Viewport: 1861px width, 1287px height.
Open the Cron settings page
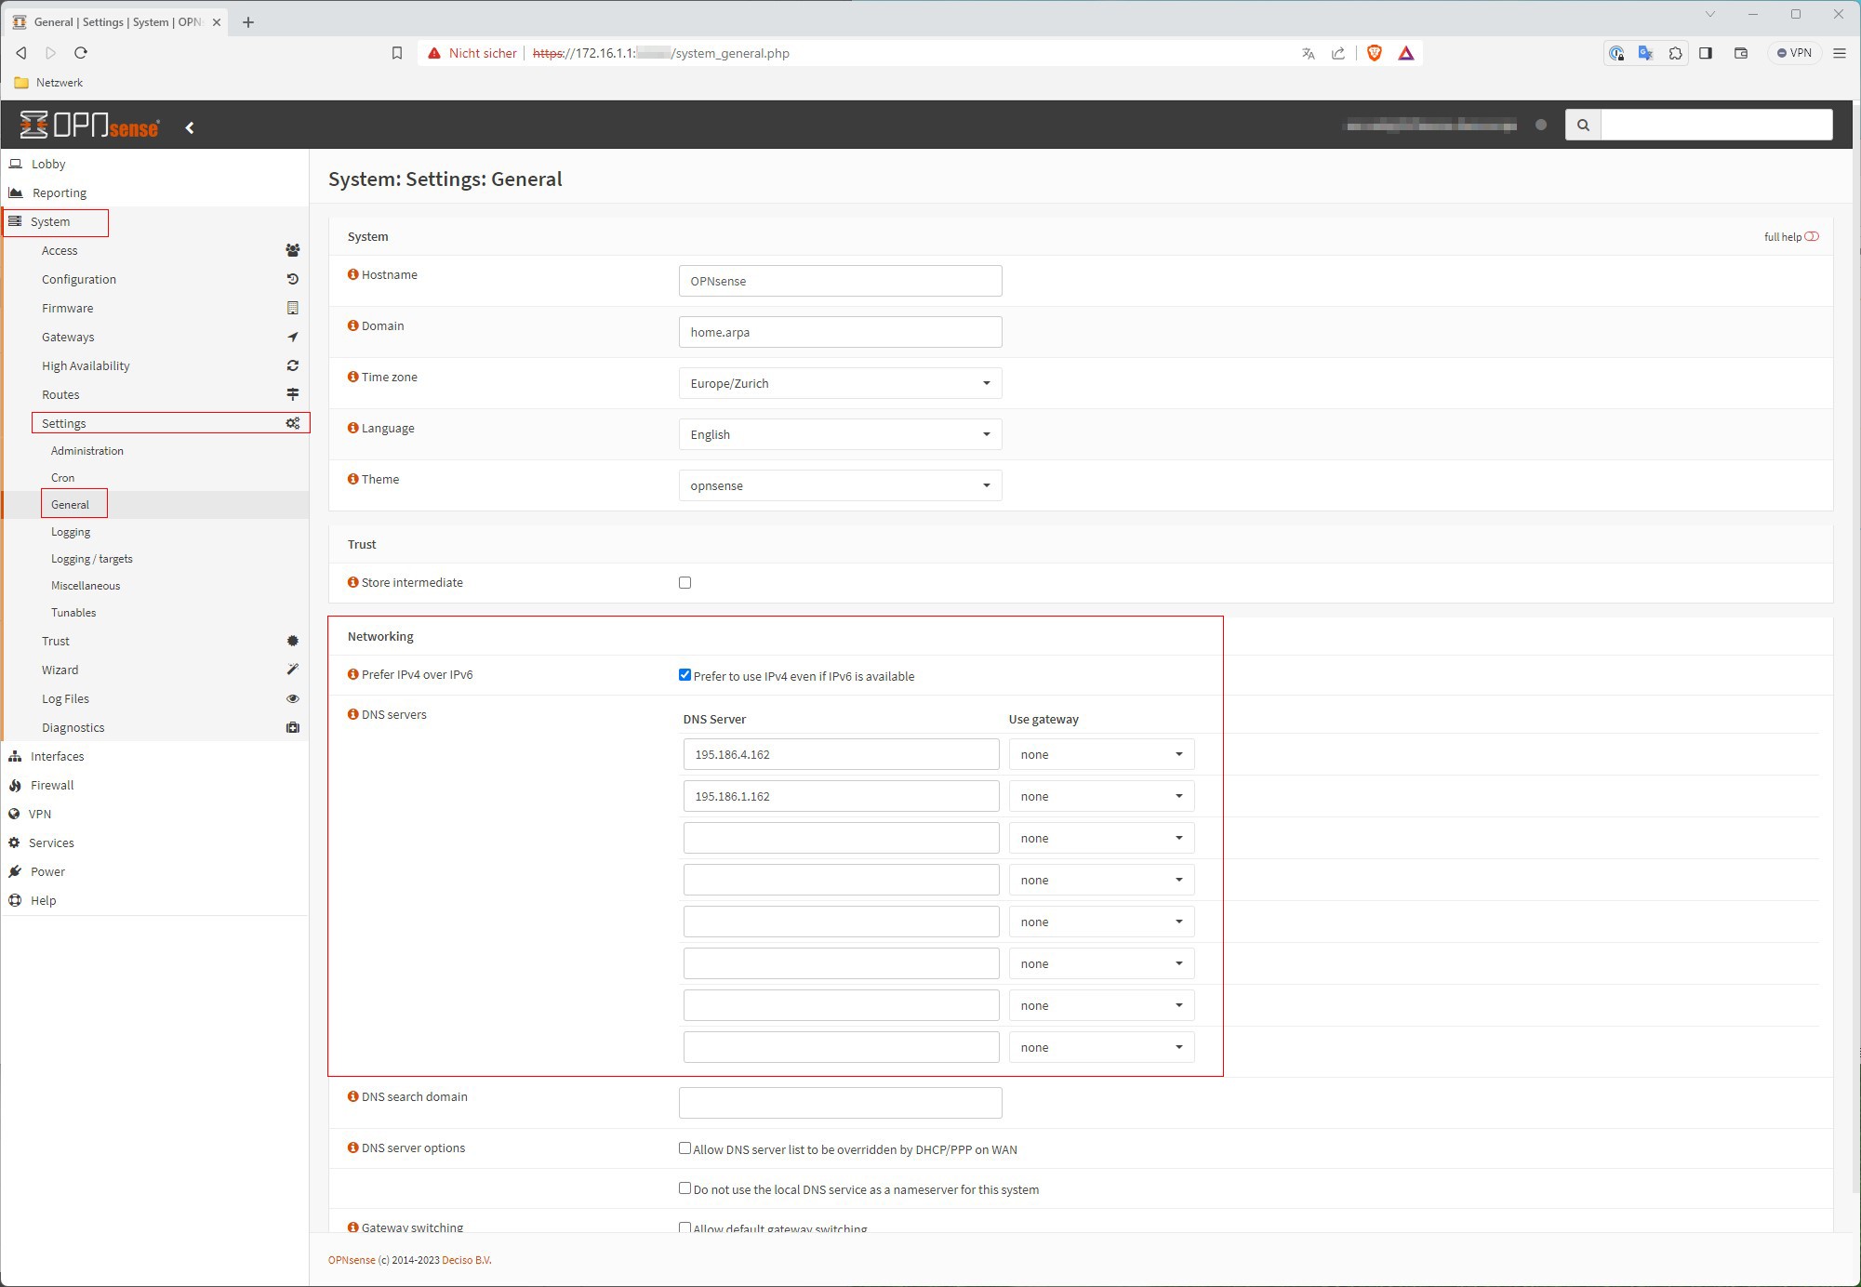pyautogui.click(x=62, y=478)
